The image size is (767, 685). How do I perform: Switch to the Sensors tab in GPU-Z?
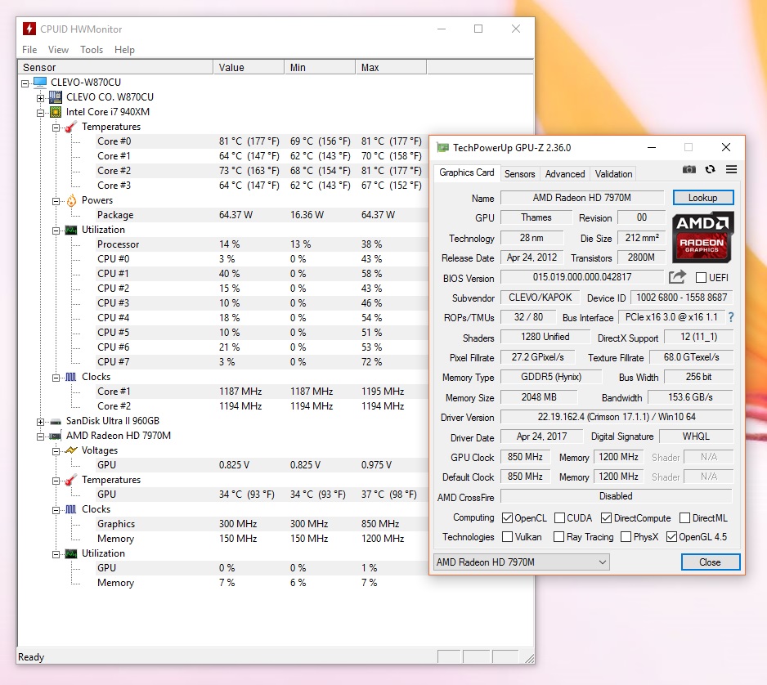point(519,173)
